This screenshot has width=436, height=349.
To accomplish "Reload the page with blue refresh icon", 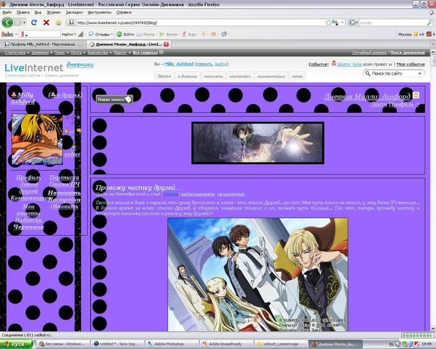I will click(x=34, y=22).
